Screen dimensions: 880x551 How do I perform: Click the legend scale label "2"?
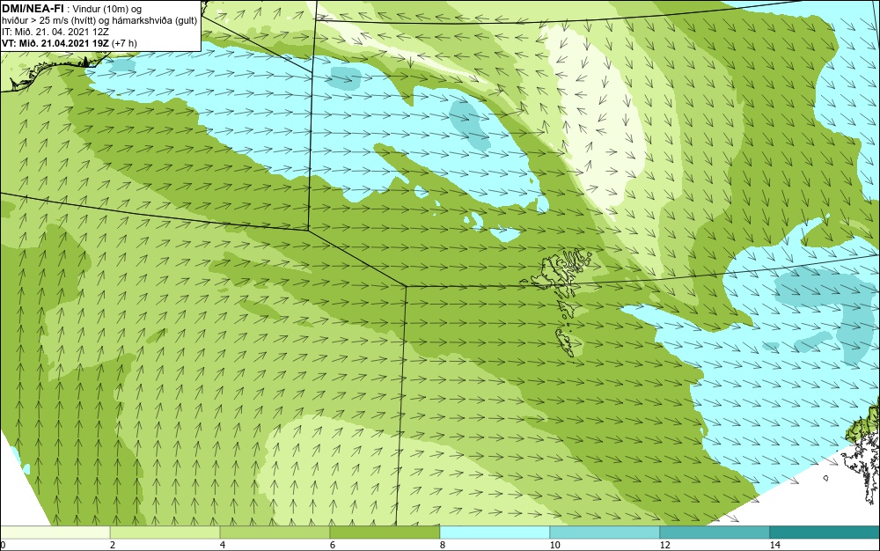pos(113,546)
